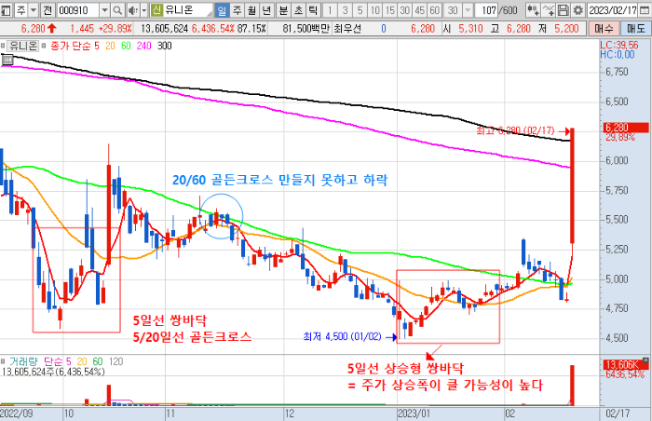The image size is (652, 421).
Task: Select the 5 interval button
Action: click(x=360, y=10)
